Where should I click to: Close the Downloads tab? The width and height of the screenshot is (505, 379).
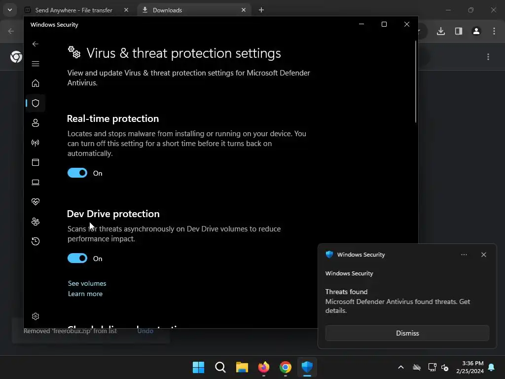[244, 10]
